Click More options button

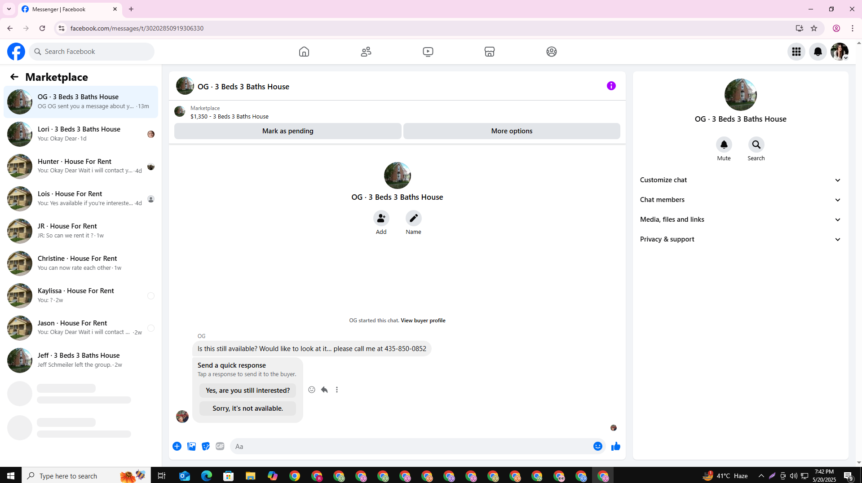click(512, 131)
